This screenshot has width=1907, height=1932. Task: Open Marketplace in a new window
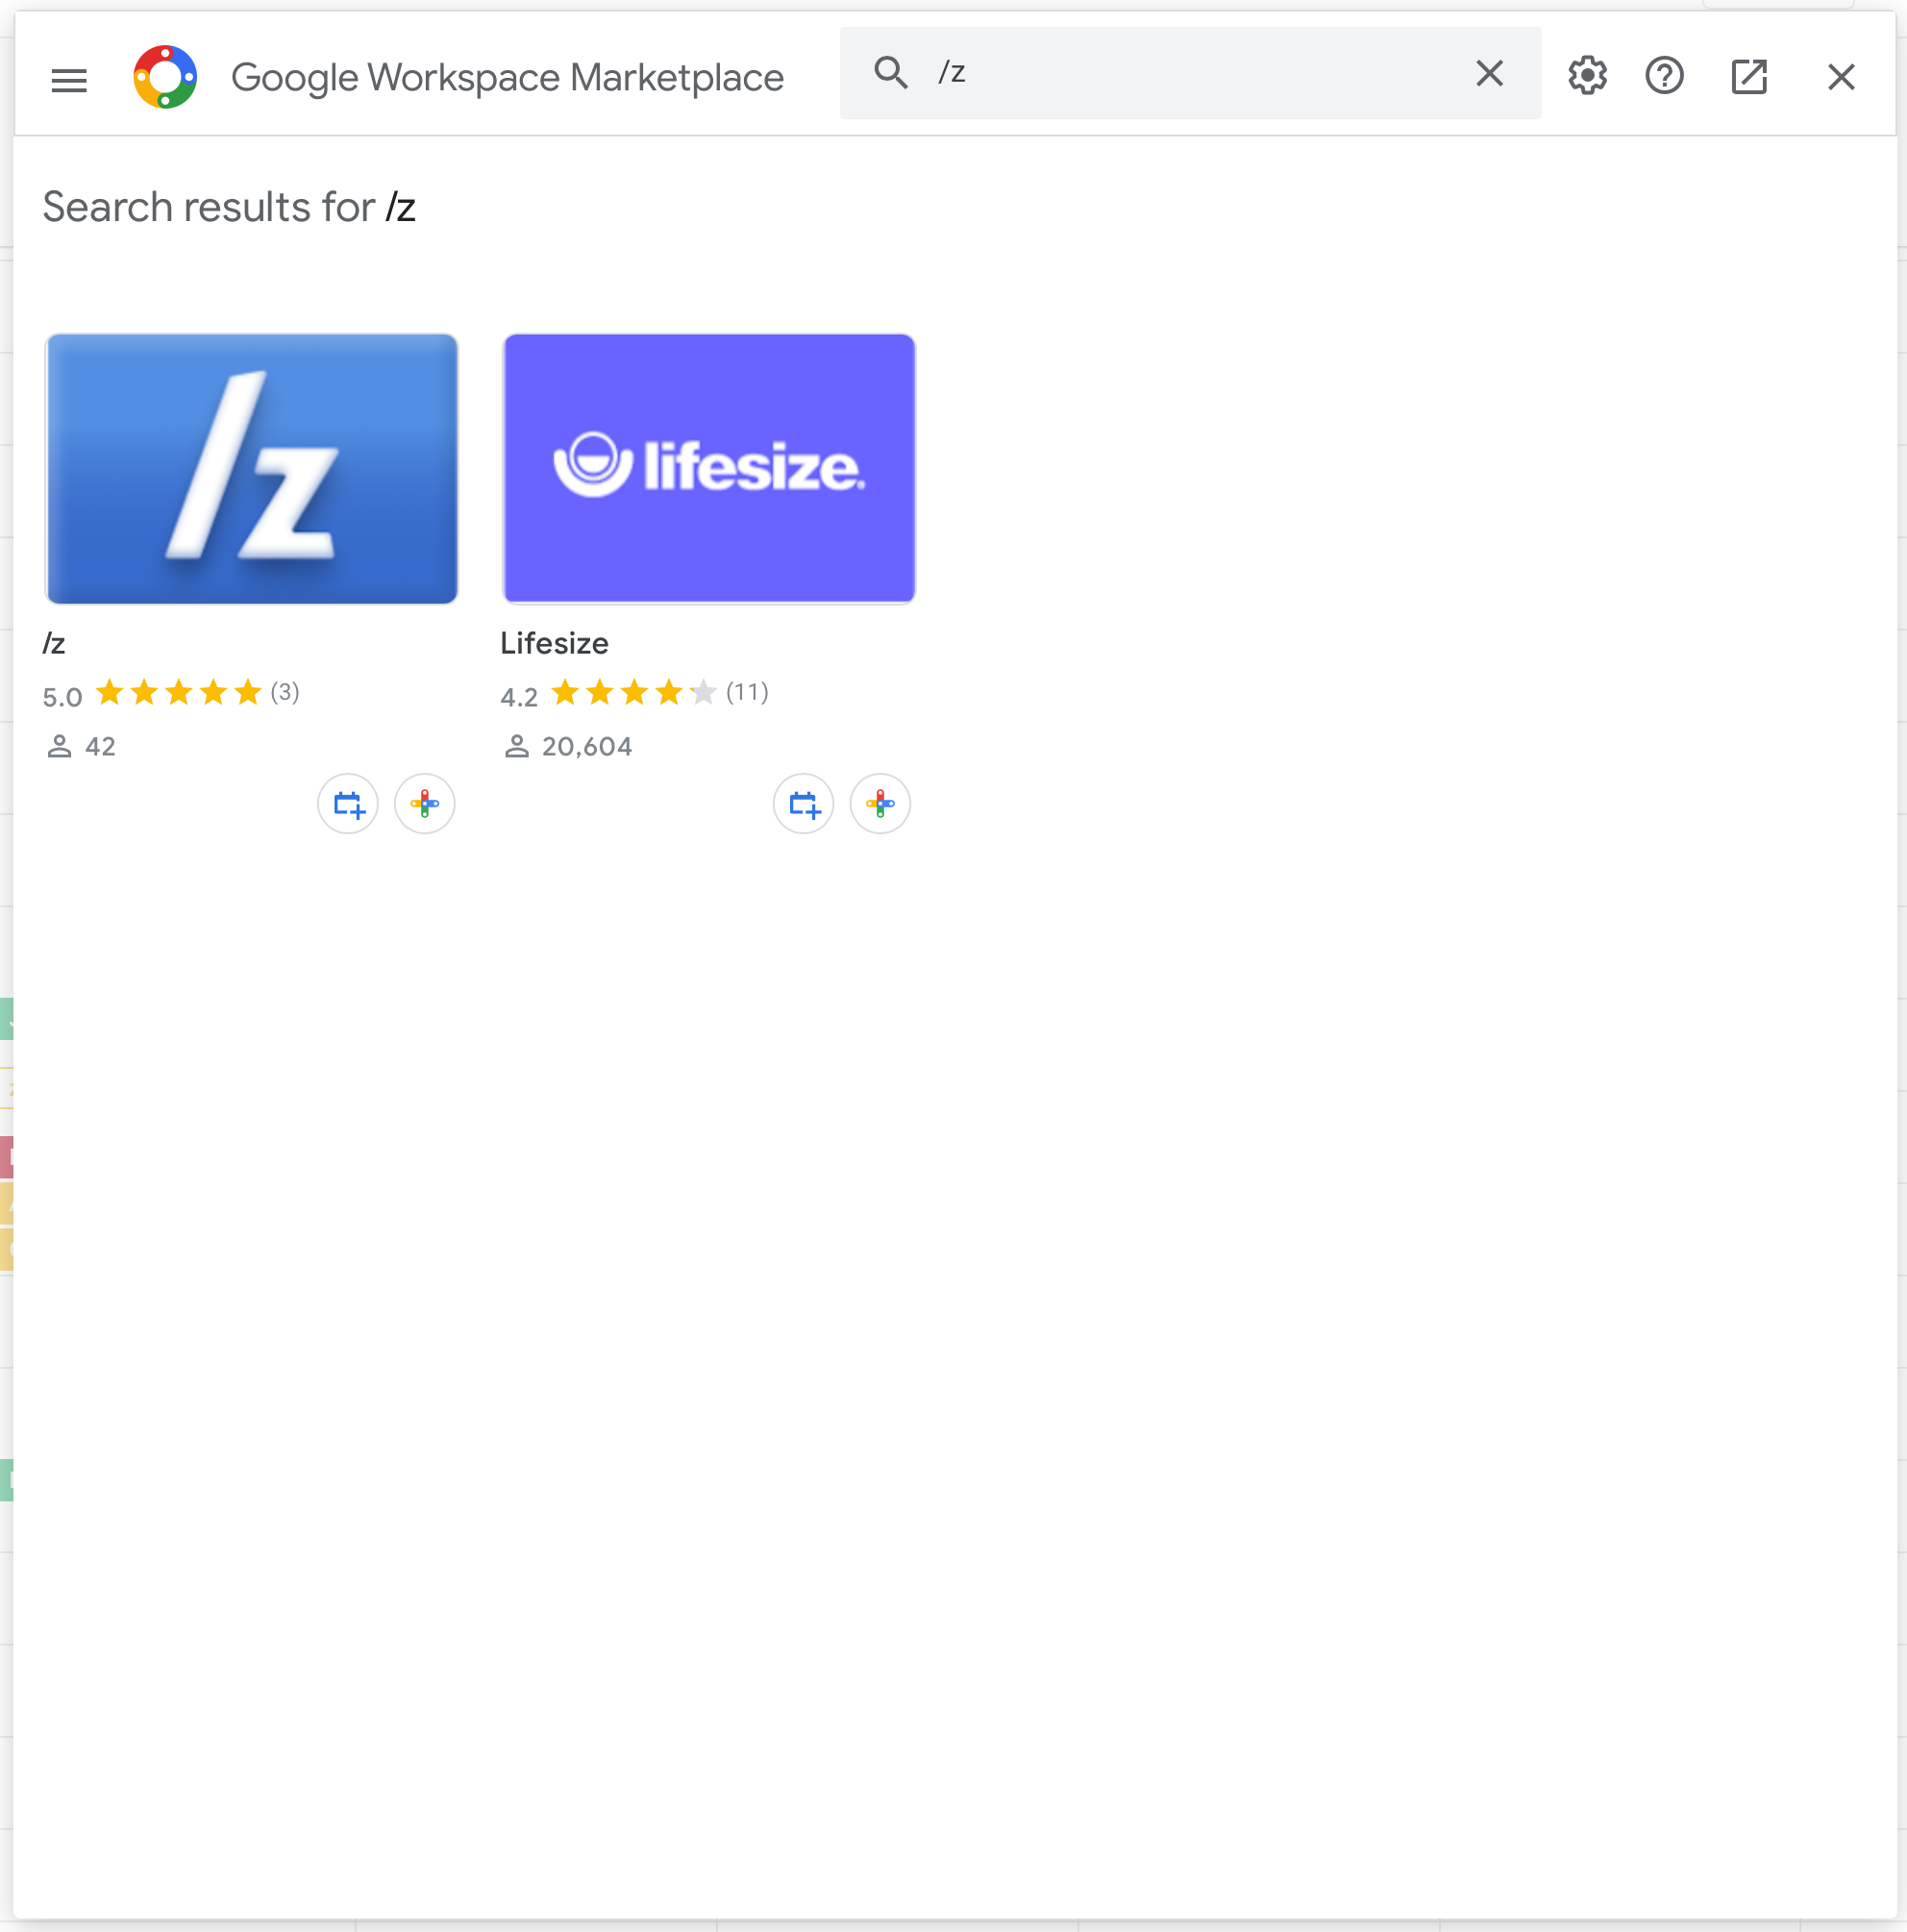click(1749, 76)
